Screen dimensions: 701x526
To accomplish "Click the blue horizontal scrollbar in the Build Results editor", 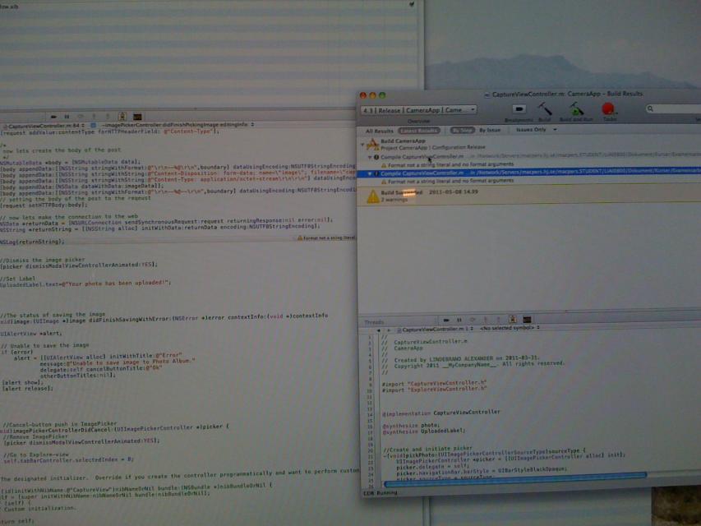I will click(514, 478).
